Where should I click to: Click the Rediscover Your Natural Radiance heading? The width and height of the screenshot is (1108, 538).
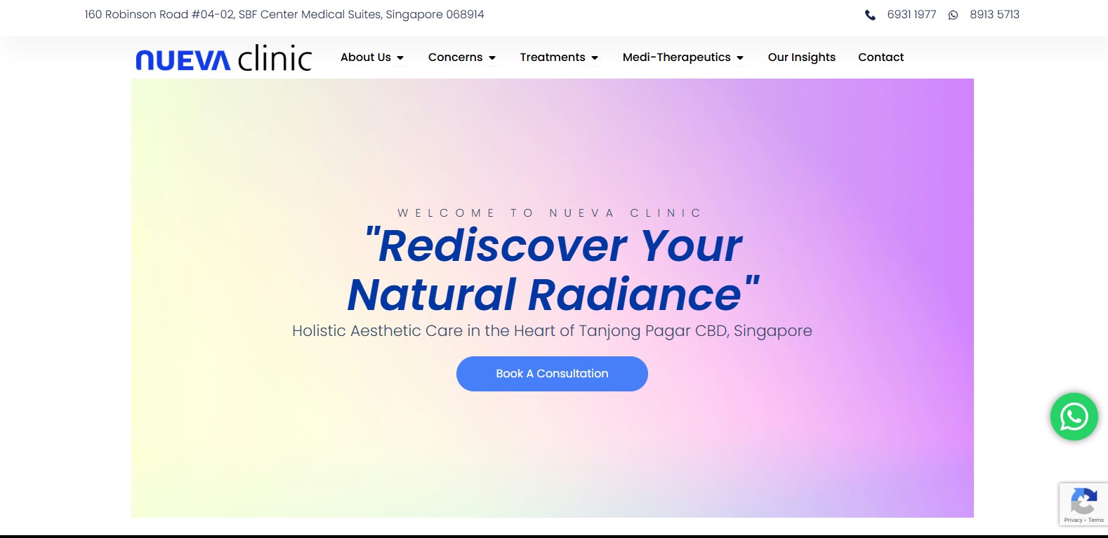pyautogui.click(x=553, y=270)
